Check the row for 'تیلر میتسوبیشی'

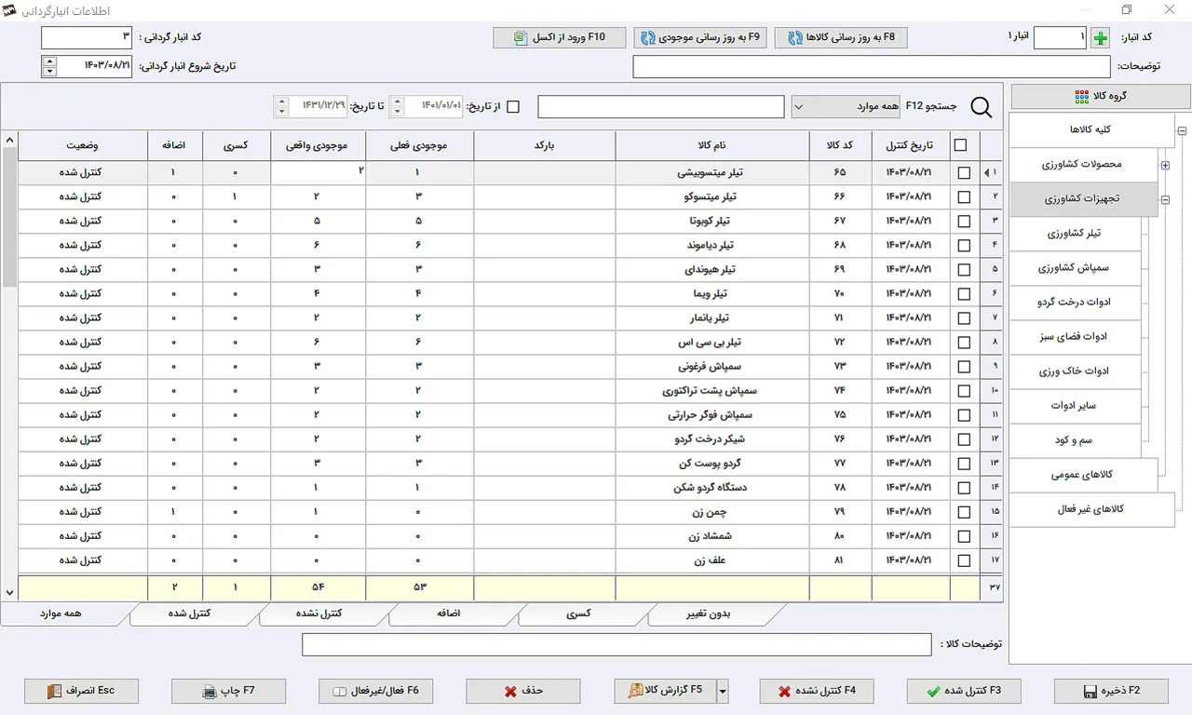coord(964,173)
